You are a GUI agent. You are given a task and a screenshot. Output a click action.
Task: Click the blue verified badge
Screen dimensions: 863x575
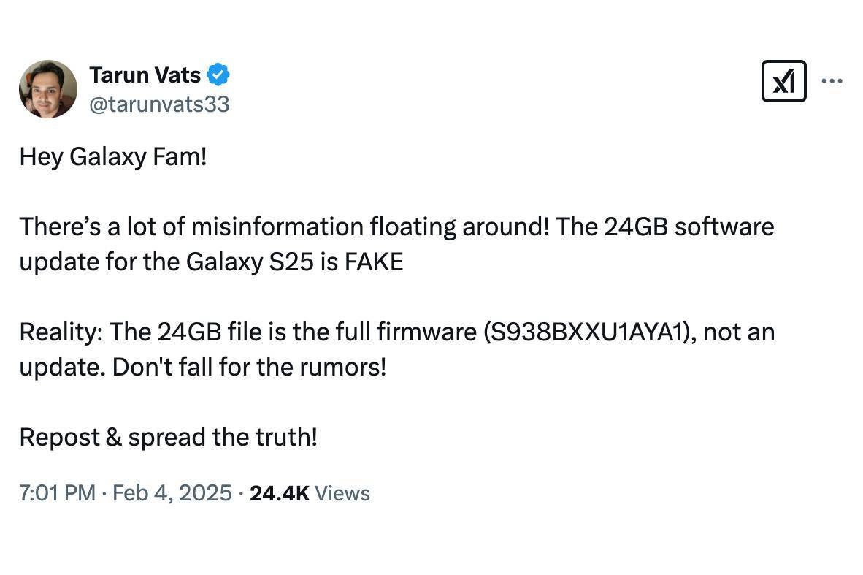click(x=219, y=75)
